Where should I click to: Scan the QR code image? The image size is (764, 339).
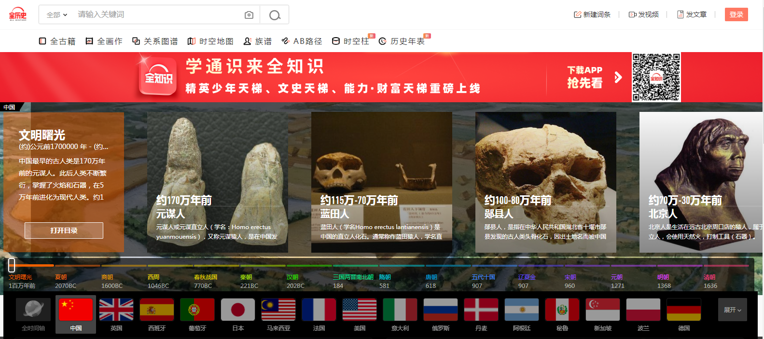tap(656, 77)
